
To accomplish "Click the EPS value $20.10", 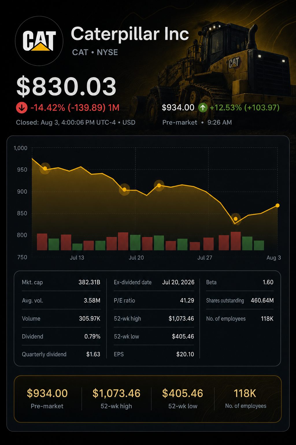I will tap(185, 354).
